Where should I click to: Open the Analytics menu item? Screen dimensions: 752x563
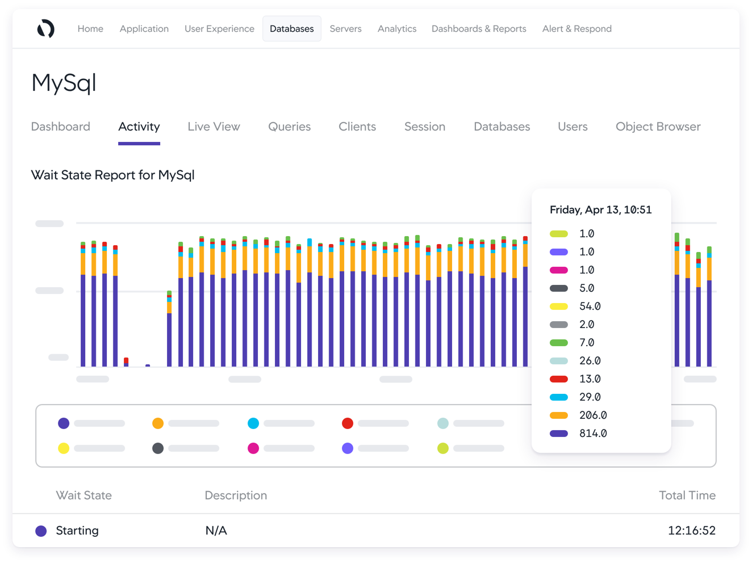coord(397,29)
